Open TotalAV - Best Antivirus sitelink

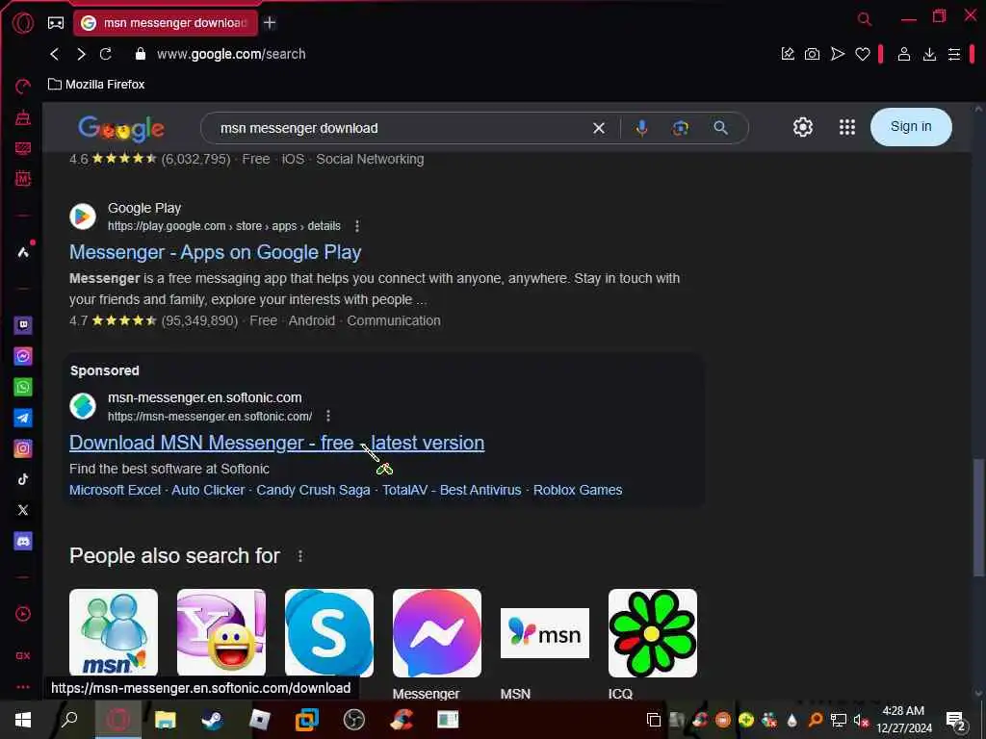click(452, 490)
